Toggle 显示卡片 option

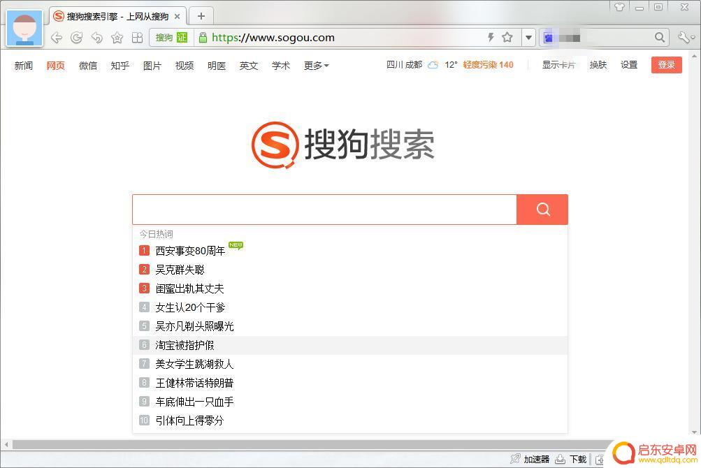tap(558, 65)
